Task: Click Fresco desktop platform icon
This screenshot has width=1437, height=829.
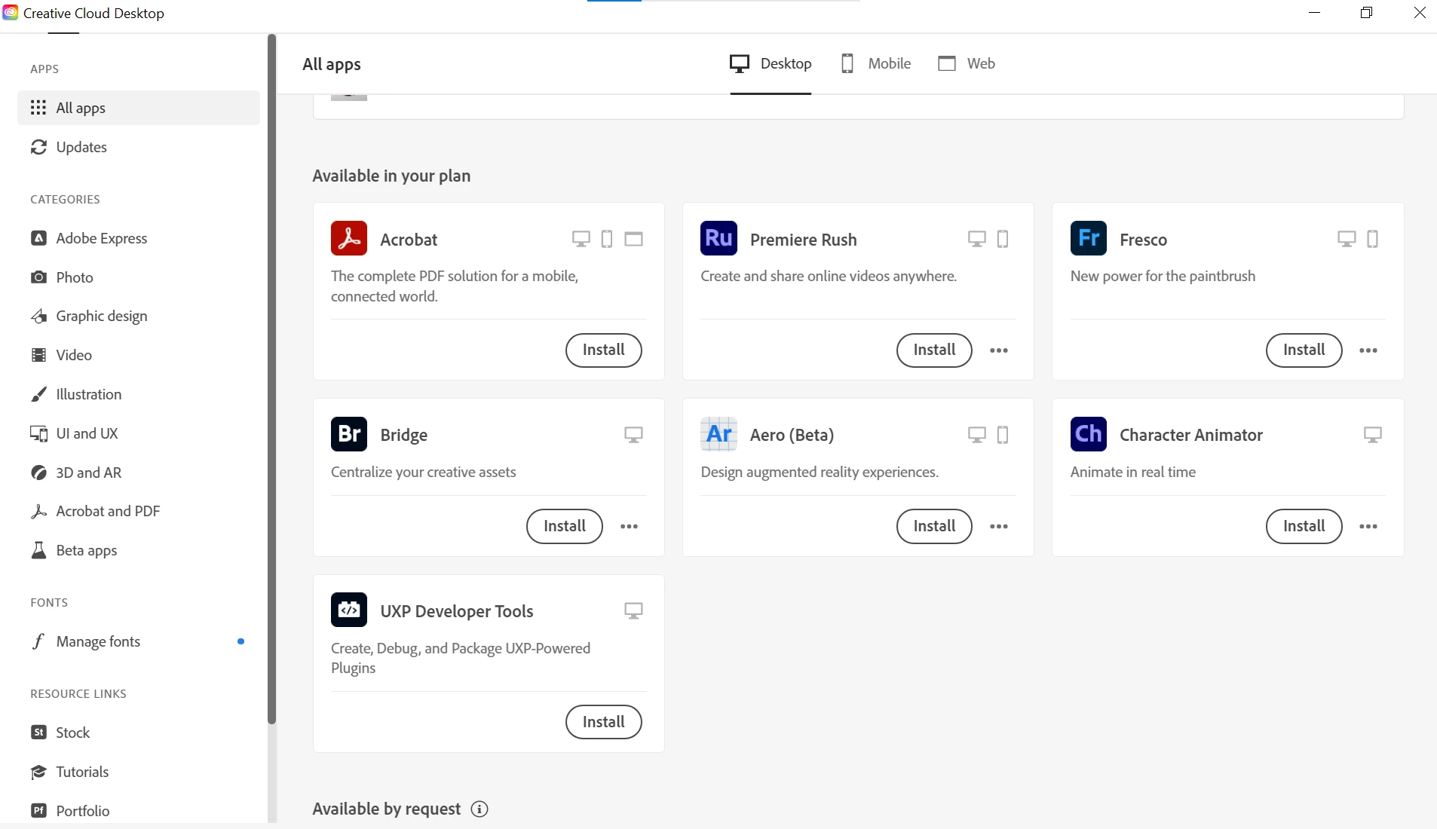Action: [x=1347, y=239]
